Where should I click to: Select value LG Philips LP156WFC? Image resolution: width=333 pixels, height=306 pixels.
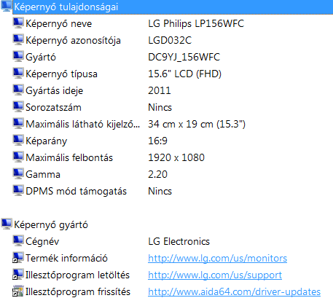tap(196, 23)
